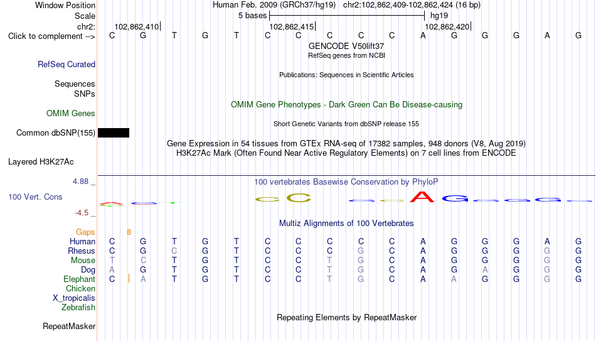
Task: Click the Scale label
Action: click(x=85, y=16)
